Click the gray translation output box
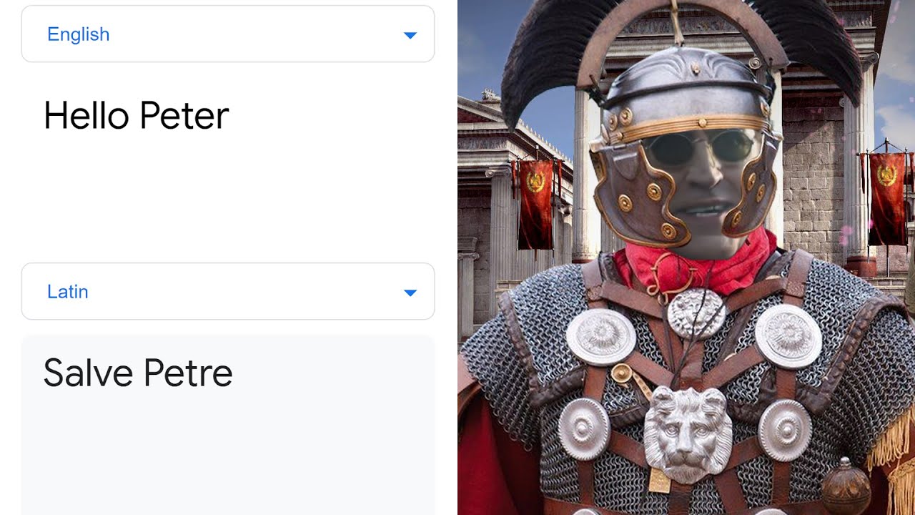This screenshot has height=515, width=915. point(228,426)
